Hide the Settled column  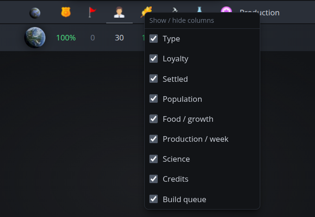(154, 79)
